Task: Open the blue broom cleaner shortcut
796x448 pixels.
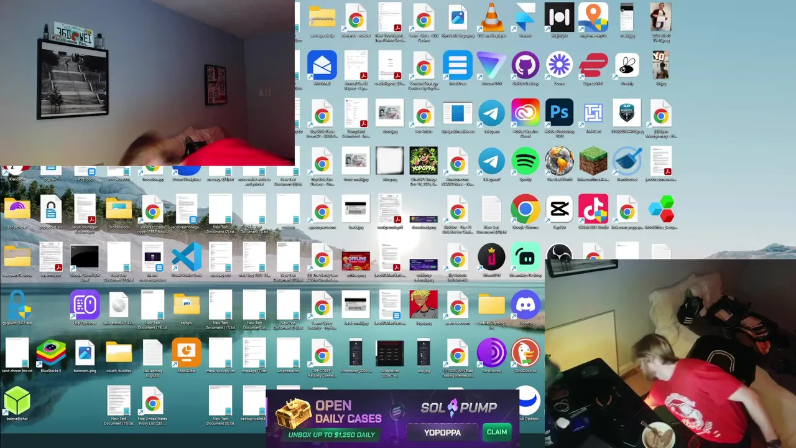Action: pyautogui.click(x=627, y=162)
